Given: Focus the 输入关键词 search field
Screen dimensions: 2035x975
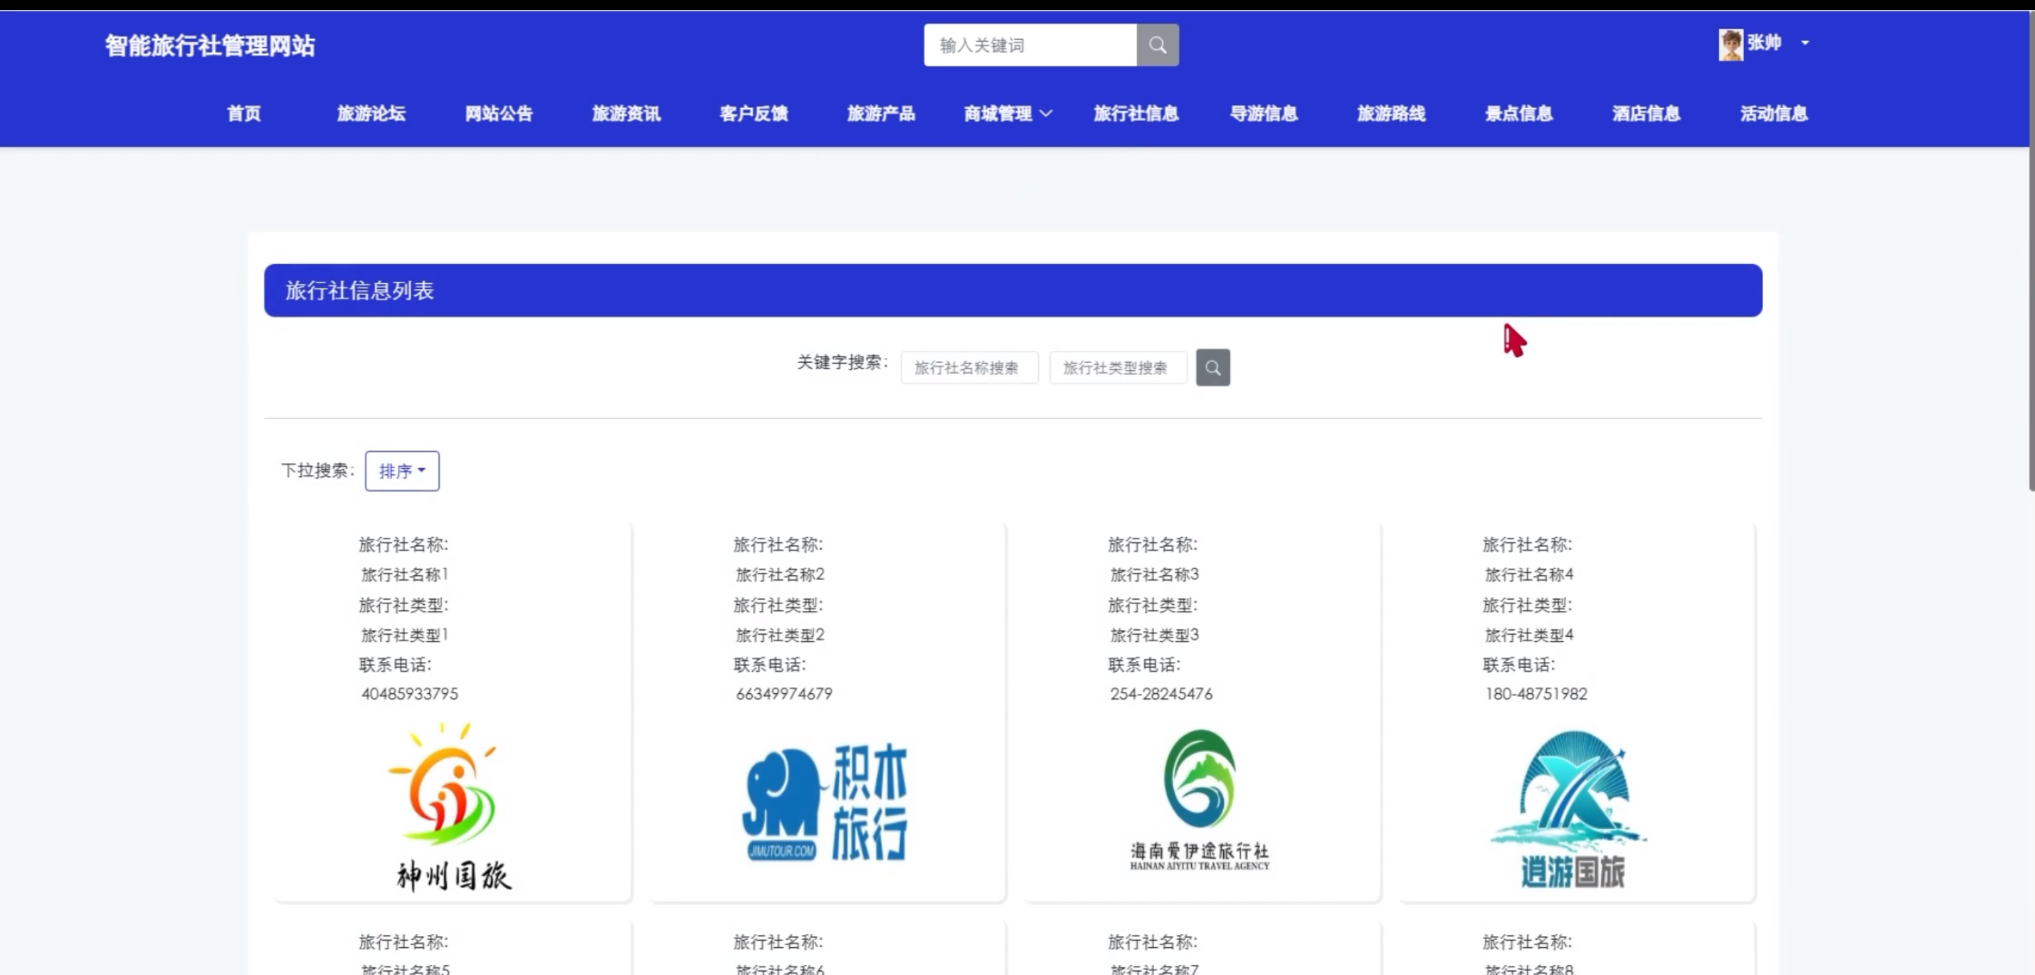Looking at the screenshot, I should [1029, 45].
